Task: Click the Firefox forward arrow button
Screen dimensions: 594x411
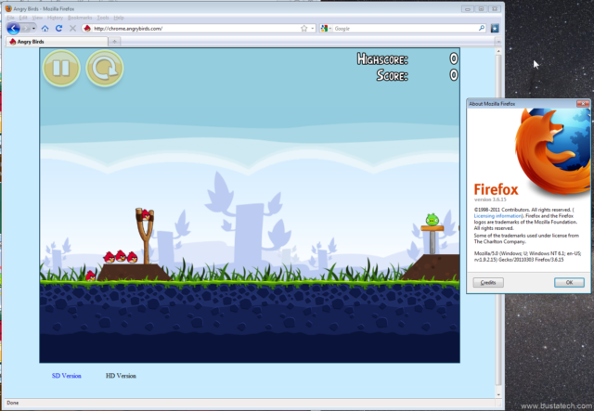Action: pos(25,29)
